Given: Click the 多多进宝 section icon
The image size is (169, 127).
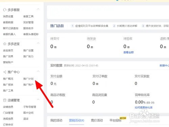Looking at the screenshot, I should (x=5, y=44).
